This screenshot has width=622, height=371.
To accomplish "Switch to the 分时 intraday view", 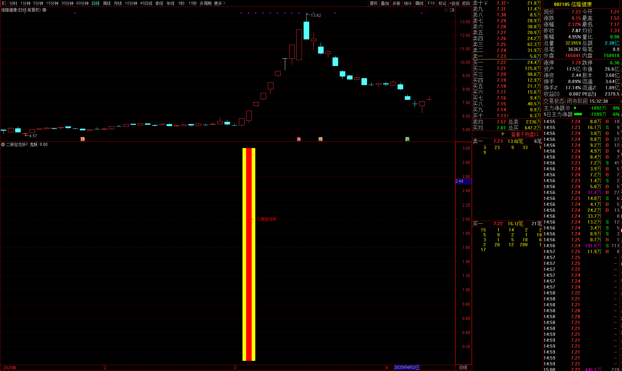I will 13,3.
